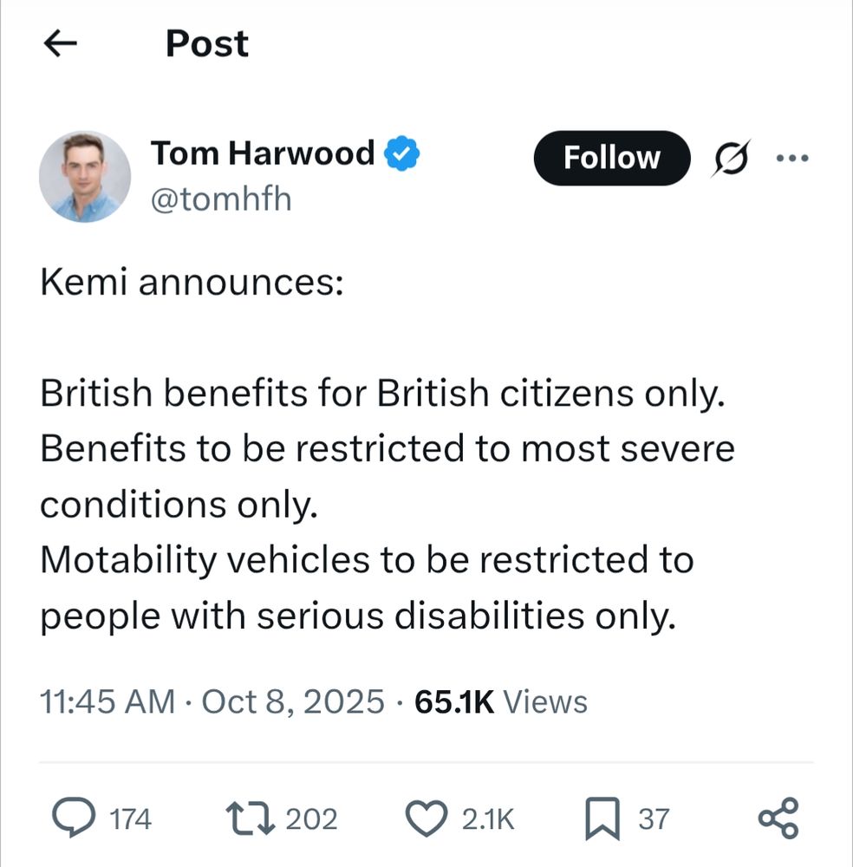Open the 2.1K likes count
This screenshot has height=867, width=853.
488,819
